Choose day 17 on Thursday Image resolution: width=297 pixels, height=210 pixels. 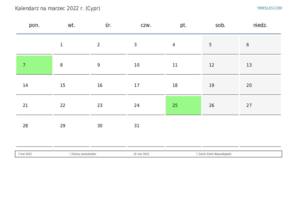click(x=146, y=85)
